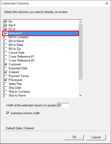This screenshot has height=144, width=111.
Task: Click the column width input field
Action: [x=63, y=105]
